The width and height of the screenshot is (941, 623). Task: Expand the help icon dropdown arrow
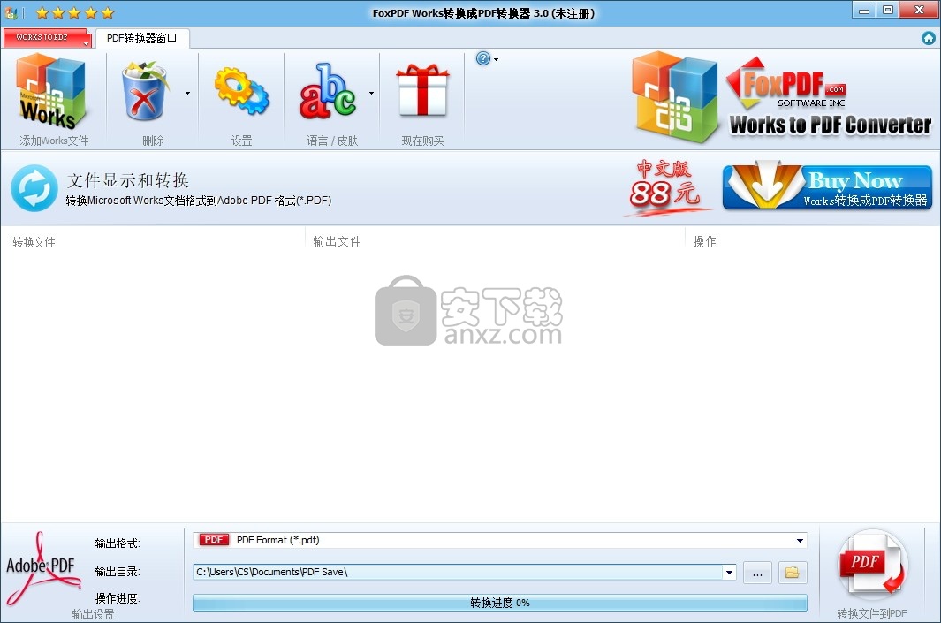(x=496, y=59)
